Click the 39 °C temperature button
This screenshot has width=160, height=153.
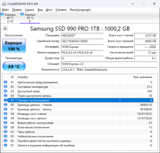tap(14, 66)
